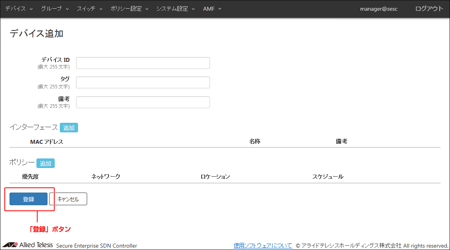Click the MAC アドレス column header
The width and height of the screenshot is (450, 250).
(46, 141)
